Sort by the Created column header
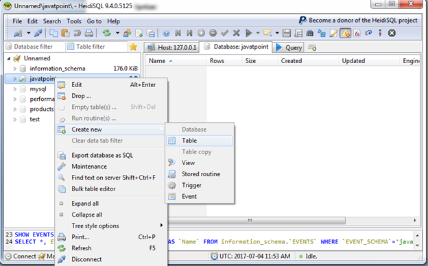Image resolution: width=428 pixels, height=266 pixels. 308,61
